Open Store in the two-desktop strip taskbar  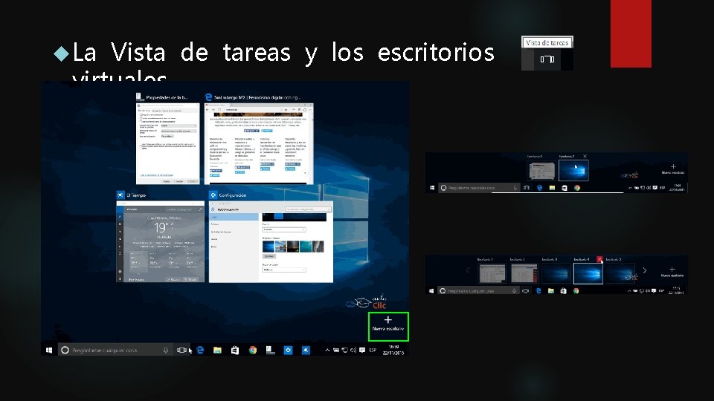click(565, 188)
